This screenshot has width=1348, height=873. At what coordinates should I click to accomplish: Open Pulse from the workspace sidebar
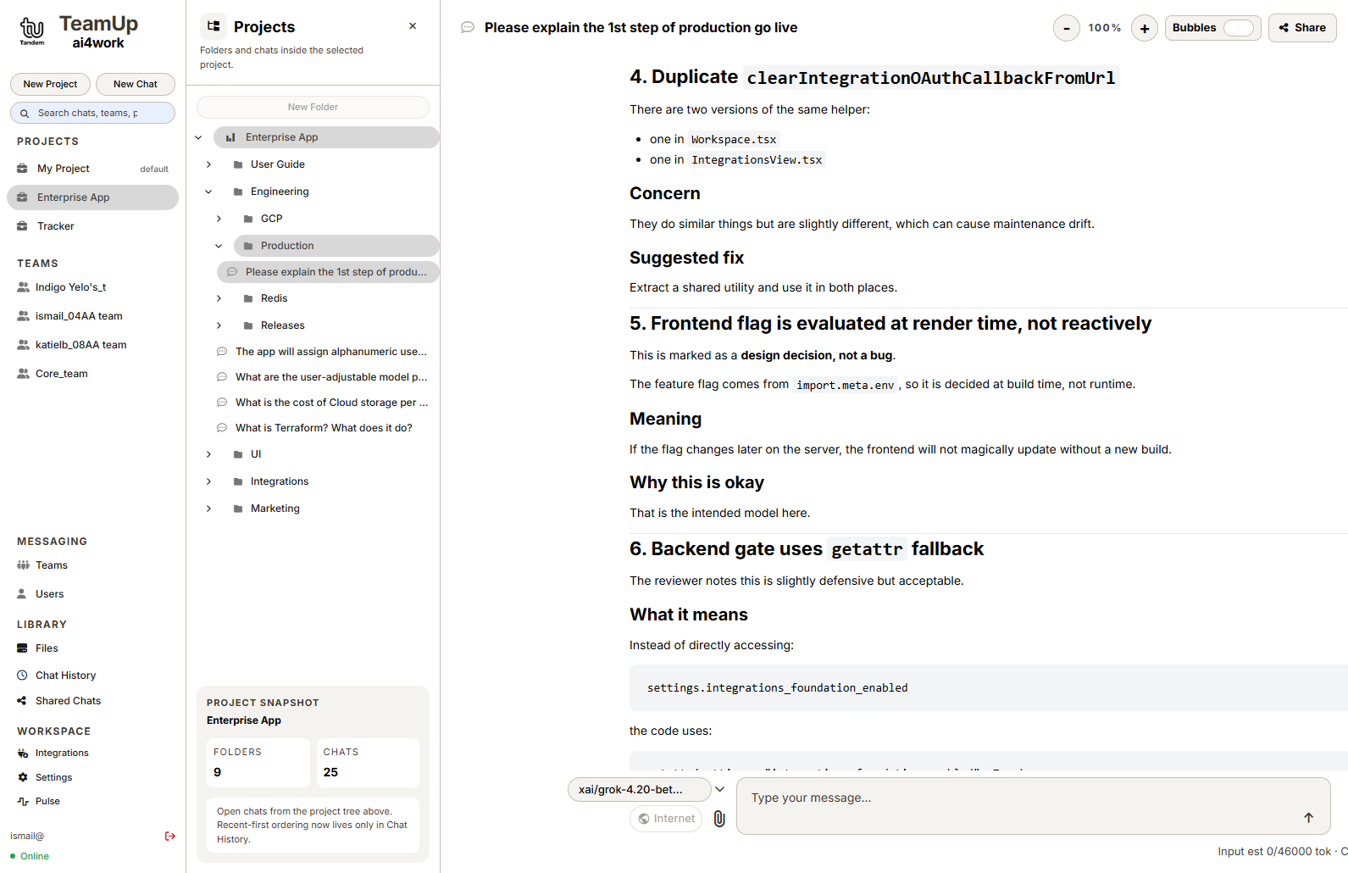tap(47, 801)
